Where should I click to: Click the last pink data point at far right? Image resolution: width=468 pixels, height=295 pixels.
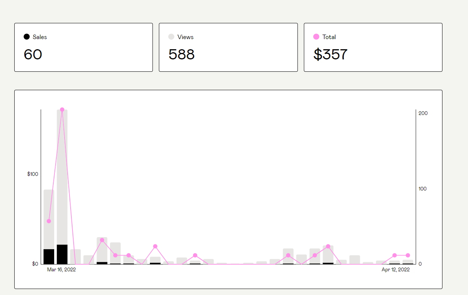(408, 256)
